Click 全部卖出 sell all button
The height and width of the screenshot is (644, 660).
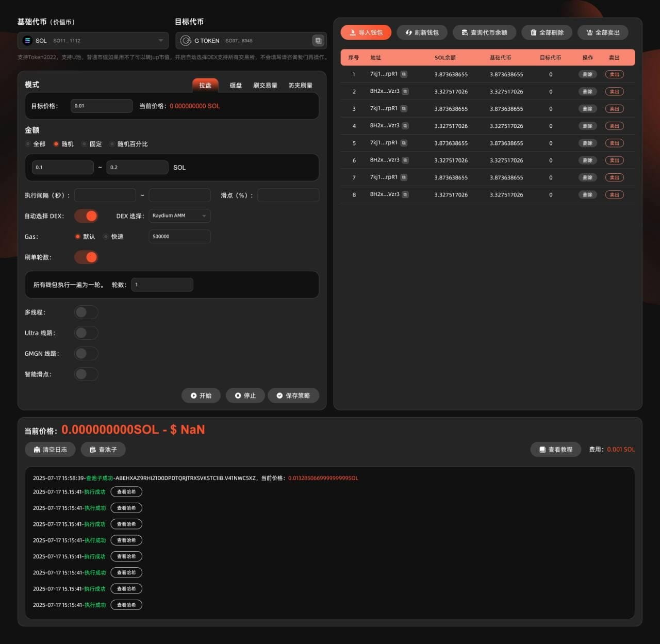(x=603, y=32)
